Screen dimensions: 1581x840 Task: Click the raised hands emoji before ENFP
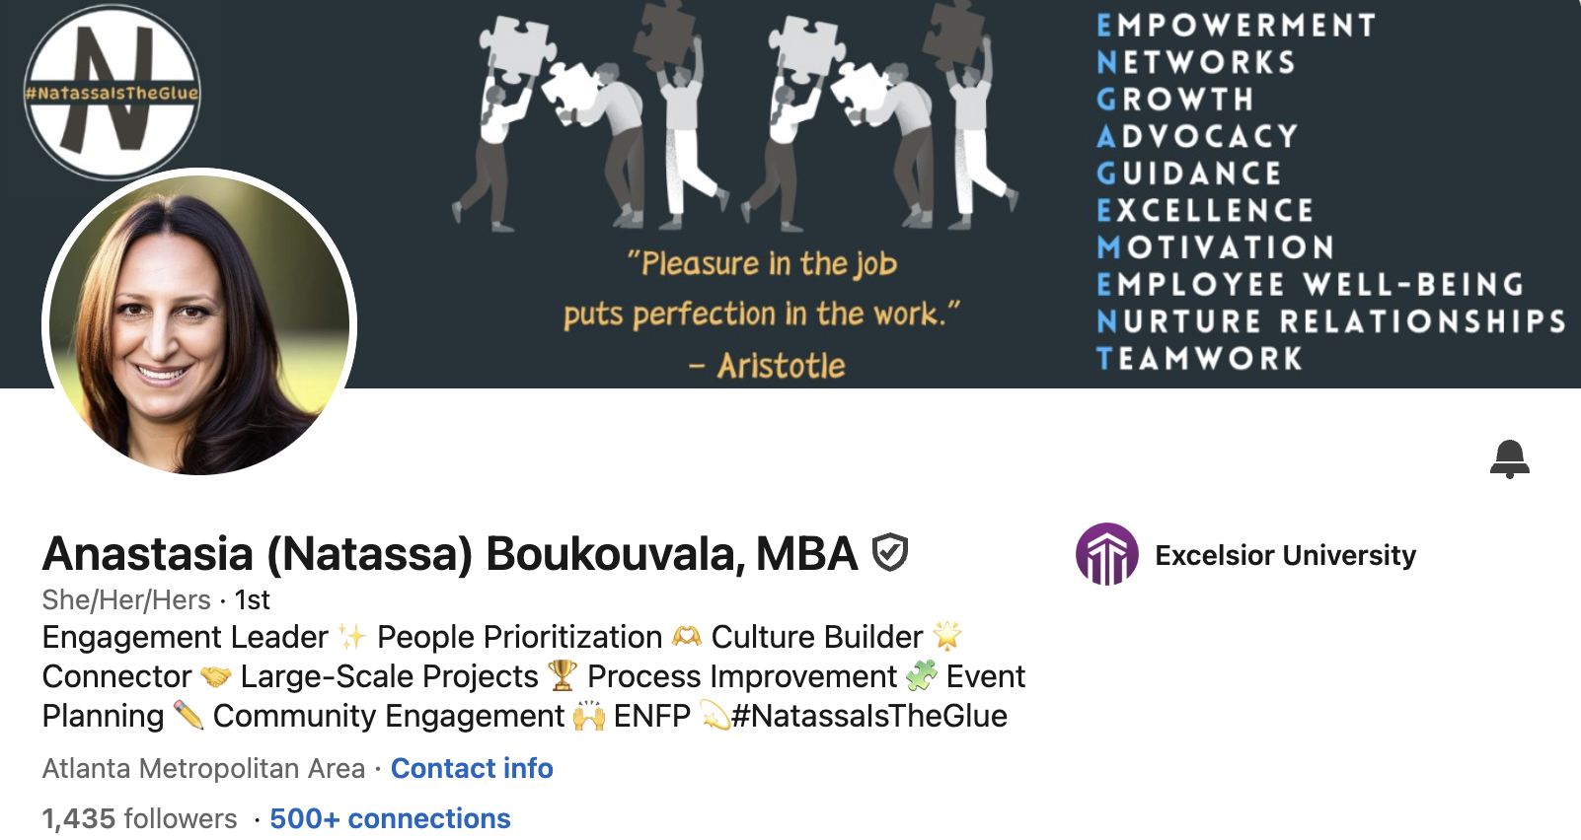click(x=589, y=716)
